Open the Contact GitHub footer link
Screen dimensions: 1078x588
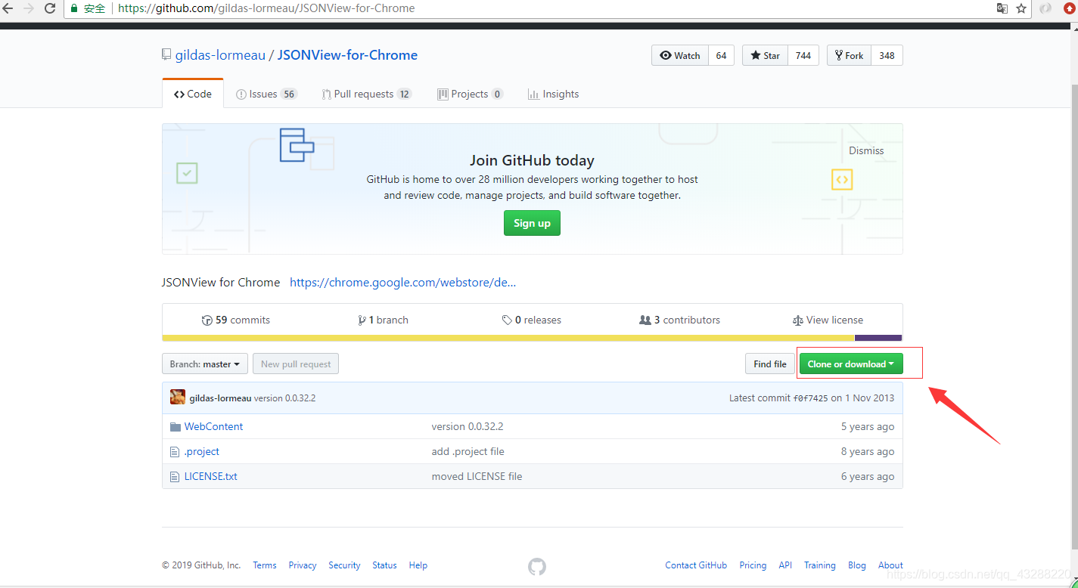696,565
